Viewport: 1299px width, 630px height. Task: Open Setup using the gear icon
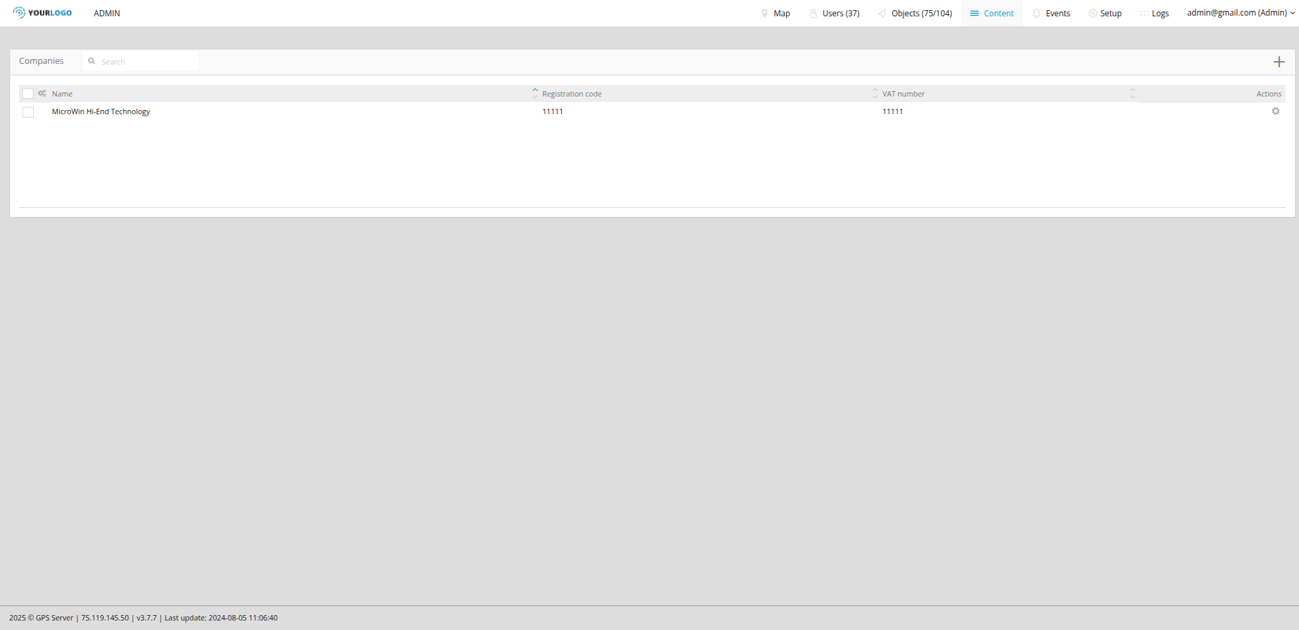[x=1092, y=13]
